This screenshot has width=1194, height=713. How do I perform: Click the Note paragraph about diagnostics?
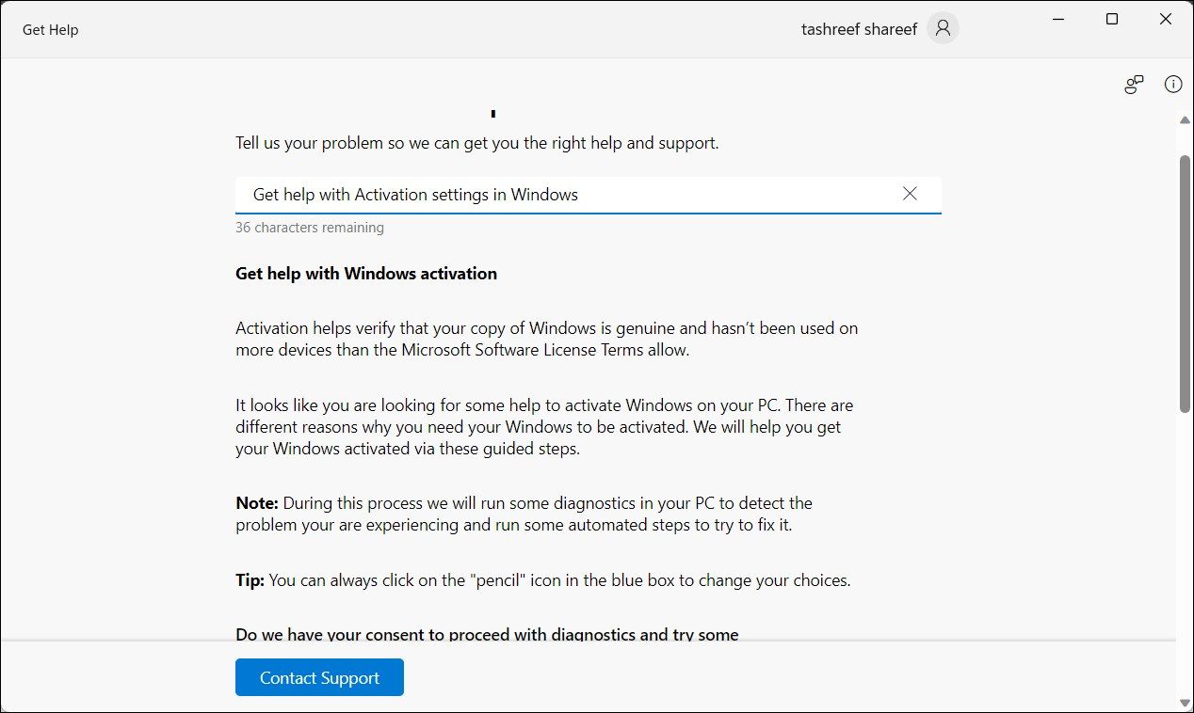pos(524,514)
